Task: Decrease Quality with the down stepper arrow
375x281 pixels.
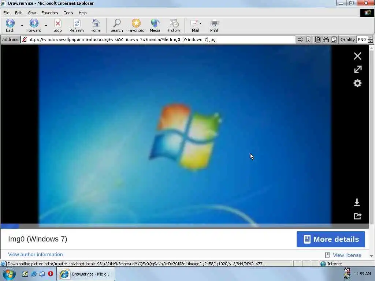Action: (x=371, y=41)
